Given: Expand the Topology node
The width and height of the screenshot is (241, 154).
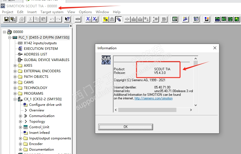Looking at the screenshot, I should coord(20,122).
